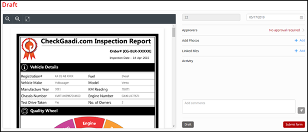Click the Order# CG-BLR-XXXXX text
This screenshot has width=308, height=132.
pos(130,51)
